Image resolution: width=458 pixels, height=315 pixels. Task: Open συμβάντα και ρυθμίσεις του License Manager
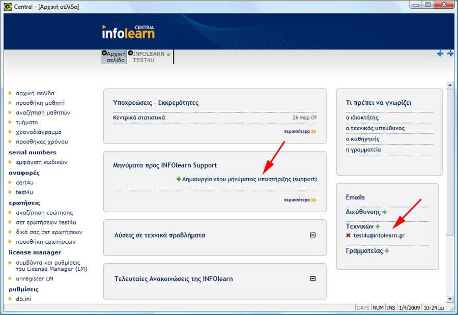point(51,266)
